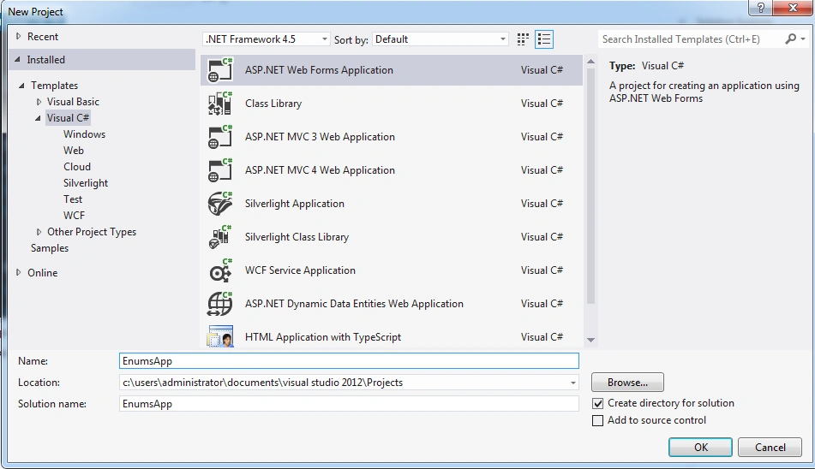Pick the ASP.NET MVC 3 Web Application icon

coord(220,137)
